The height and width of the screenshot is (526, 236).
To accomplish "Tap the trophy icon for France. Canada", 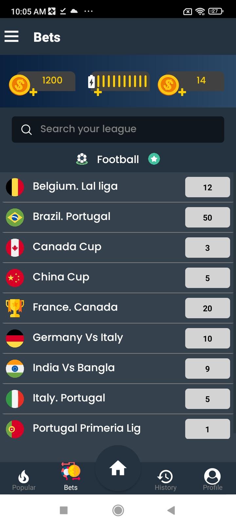I will [15, 308].
